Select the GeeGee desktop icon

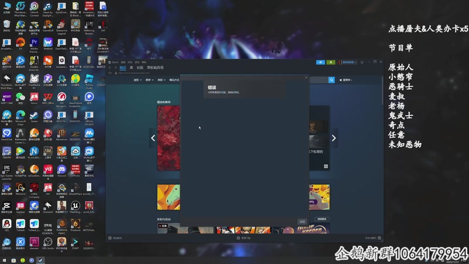coord(21,207)
